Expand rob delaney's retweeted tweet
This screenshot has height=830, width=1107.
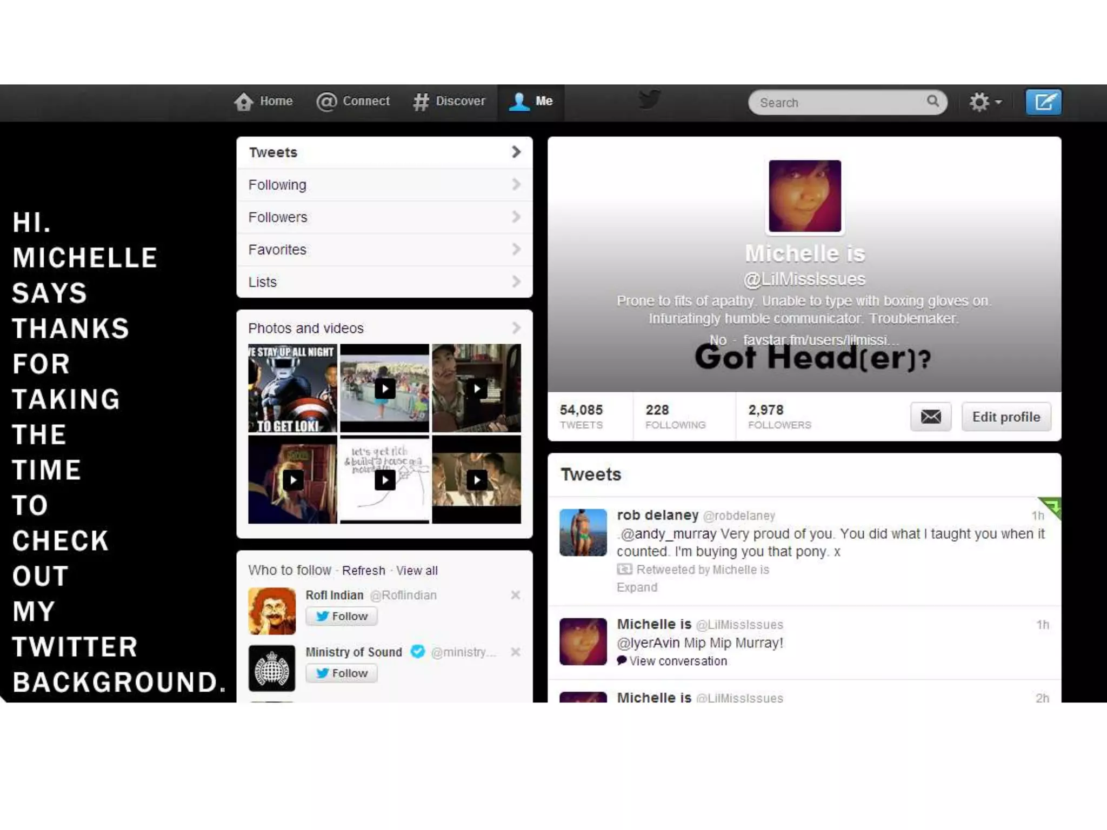pos(637,587)
